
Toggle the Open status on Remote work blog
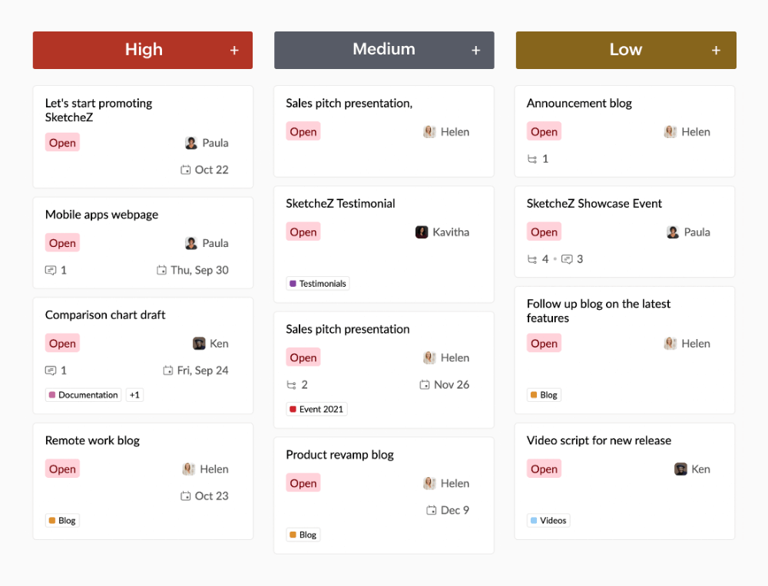tap(62, 469)
